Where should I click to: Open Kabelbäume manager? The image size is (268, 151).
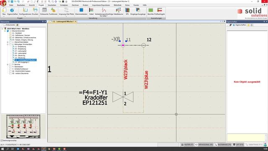click(118, 11)
